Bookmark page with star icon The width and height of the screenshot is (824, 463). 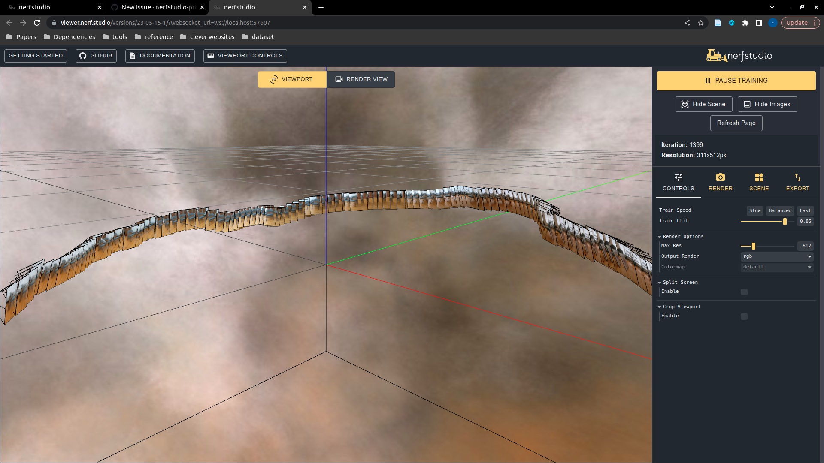(x=701, y=23)
